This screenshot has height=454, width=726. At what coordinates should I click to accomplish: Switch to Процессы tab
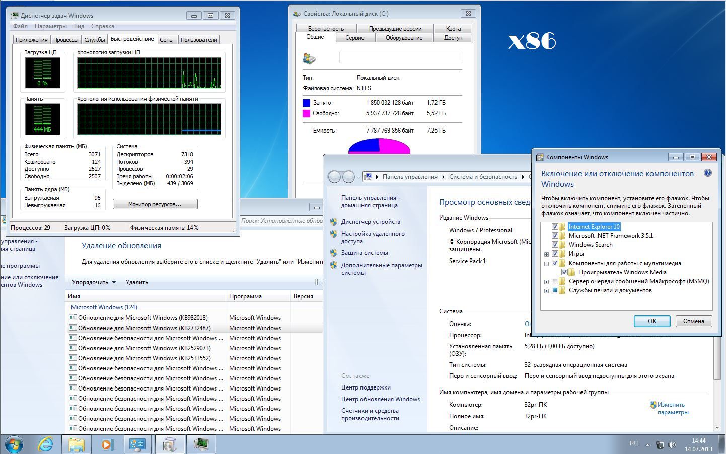(66, 40)
